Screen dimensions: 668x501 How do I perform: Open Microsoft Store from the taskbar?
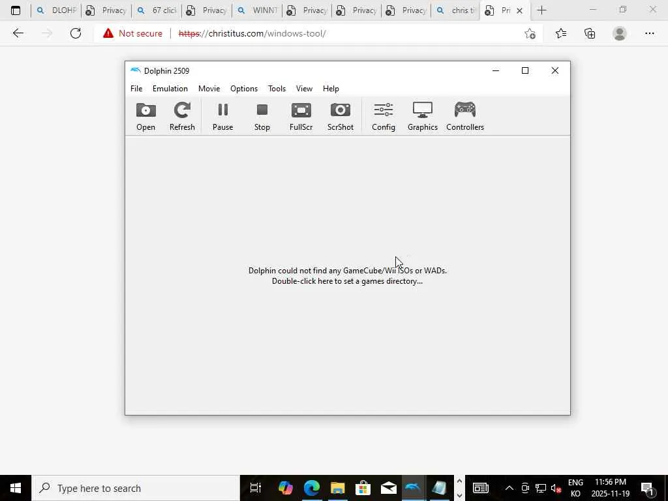pyautogui.click(x=363, y=488)
